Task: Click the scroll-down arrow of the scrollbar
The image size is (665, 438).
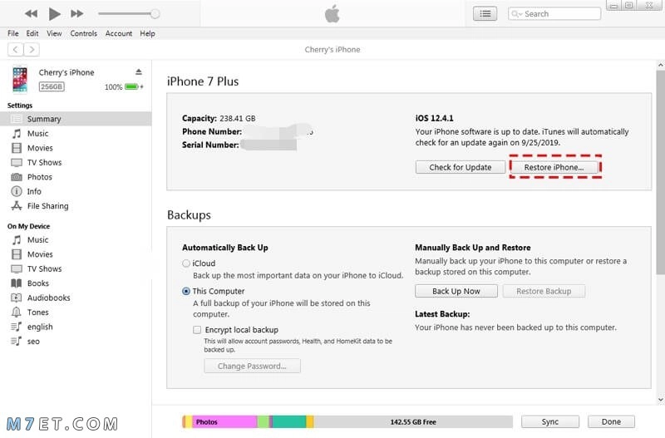Action: pos(660,400)
